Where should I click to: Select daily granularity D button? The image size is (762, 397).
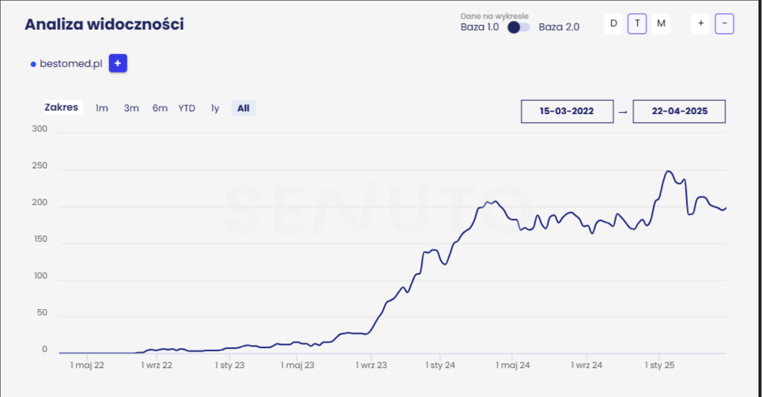point(613,24)
